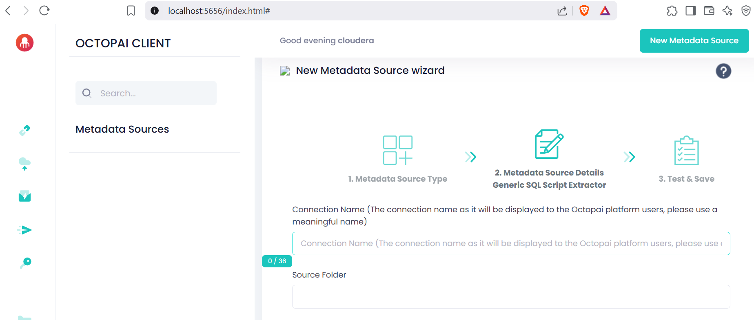Select the Metadata Source Details edit icon
The width and height of the screenshot is (754, 320).
pyautogui.click(x=549, y=144)
